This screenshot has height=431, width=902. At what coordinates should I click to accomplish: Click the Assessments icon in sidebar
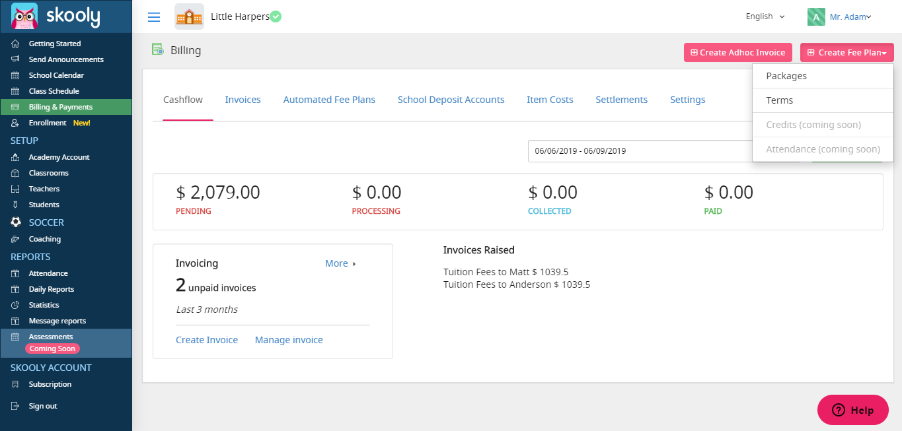click(15, 337)
